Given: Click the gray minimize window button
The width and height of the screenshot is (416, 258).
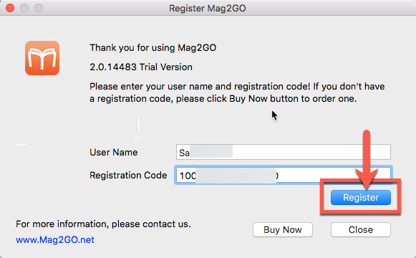Looking at the screenshot, I should click(x=24, y=8).
